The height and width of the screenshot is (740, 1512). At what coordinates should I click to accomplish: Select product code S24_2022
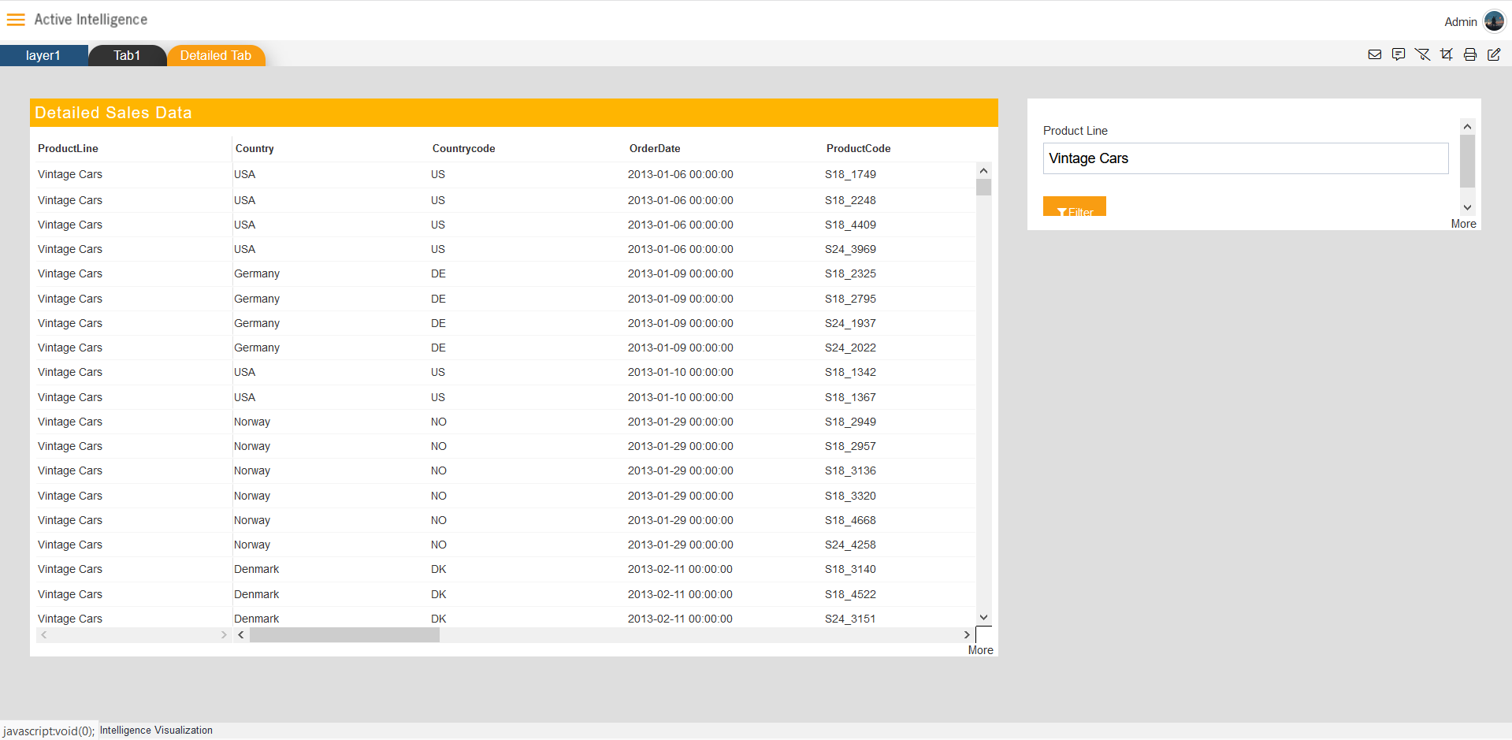pos(850,348)
